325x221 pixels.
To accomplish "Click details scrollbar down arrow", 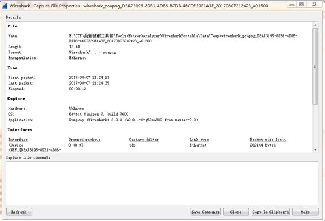I will pyautogui.click(x=315, y=149).
